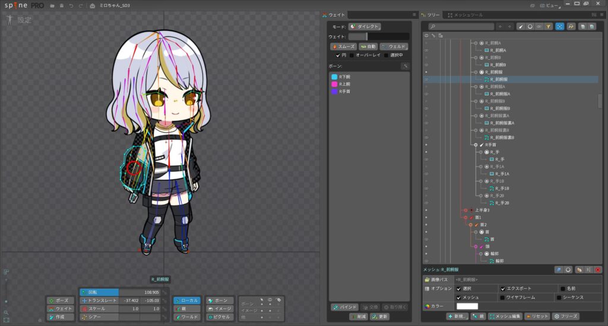Click the スムーズ button
The height and width of the screenshot is (326, 608).
click(x=343, y=46)
